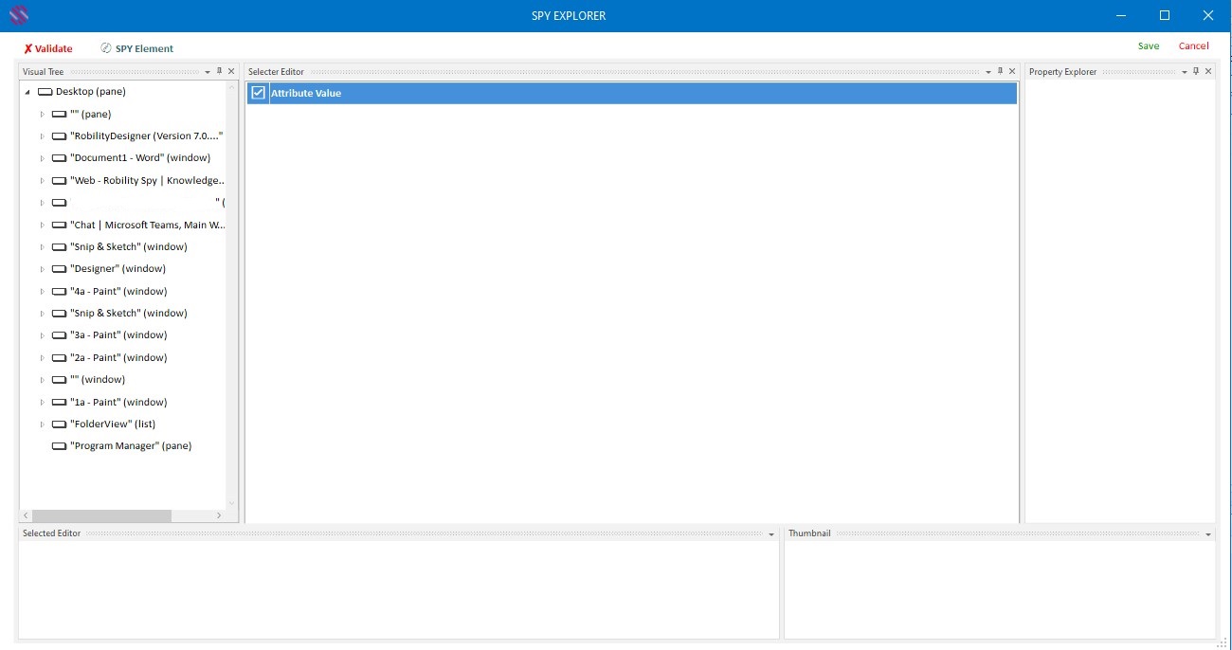
Task: Close the Visual Tree panel
Action: (x=231, y=71)
